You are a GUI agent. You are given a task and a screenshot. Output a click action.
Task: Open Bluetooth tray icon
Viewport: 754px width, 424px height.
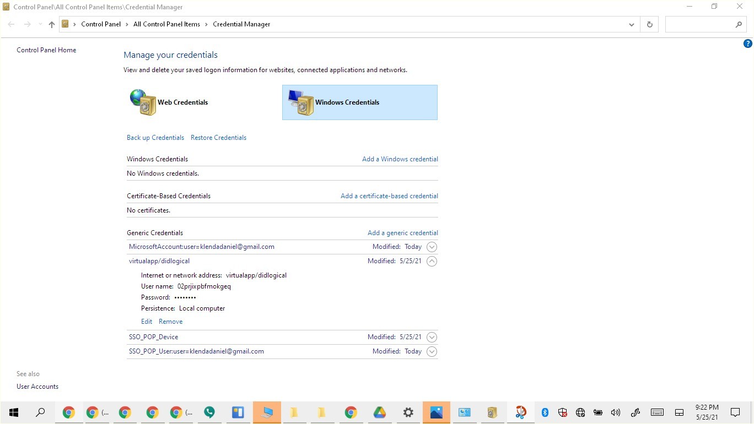[545, 412]
